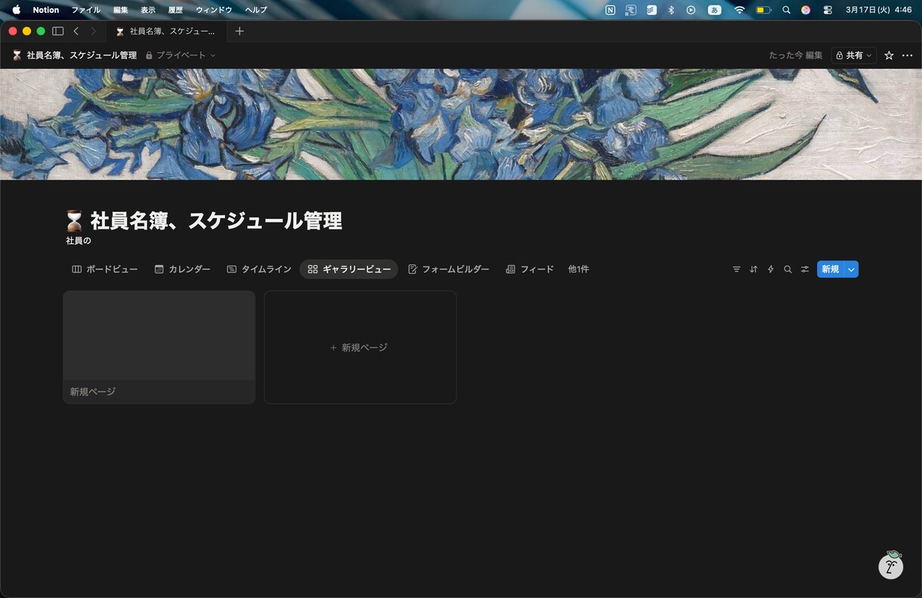Search the database with the magnifier icon

(x=787, y=270)
